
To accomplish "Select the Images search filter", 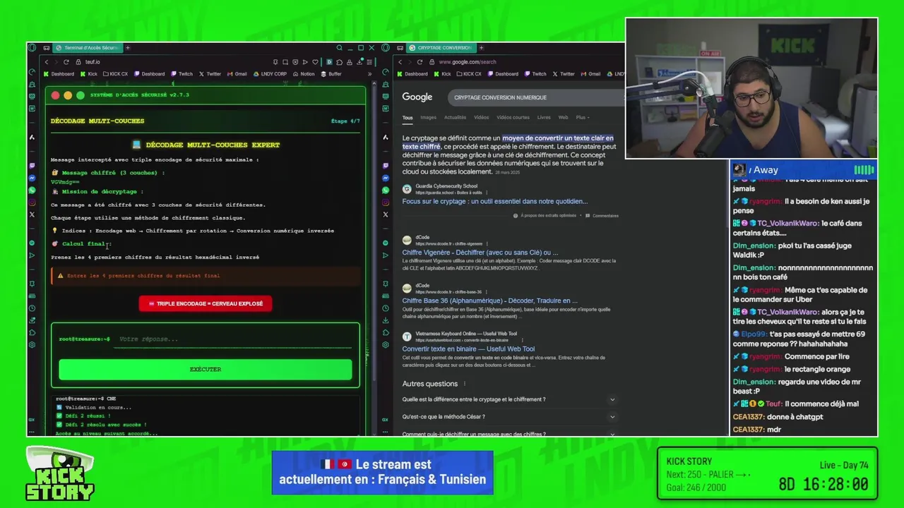I will 428,117.
